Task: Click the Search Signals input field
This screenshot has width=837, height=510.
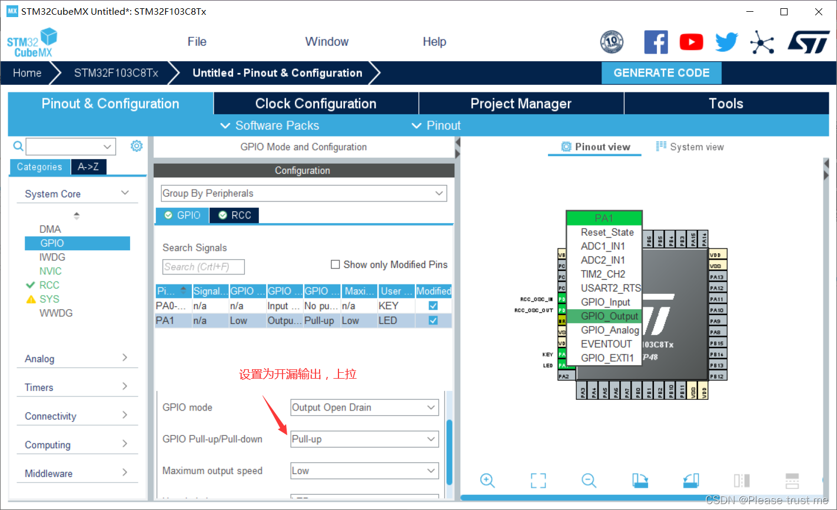Action: click(203, 267)
